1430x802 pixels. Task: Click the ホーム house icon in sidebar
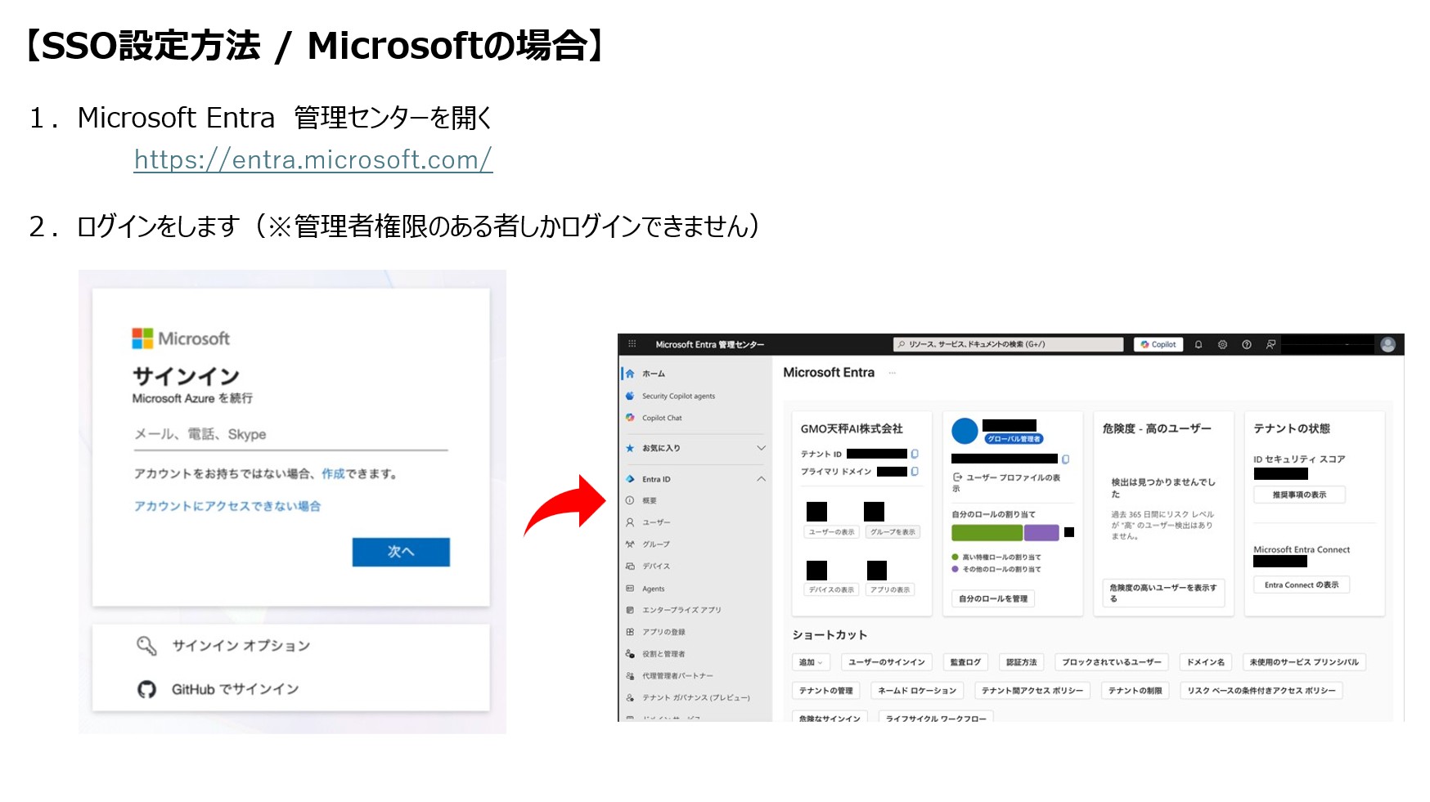[630, 374]
